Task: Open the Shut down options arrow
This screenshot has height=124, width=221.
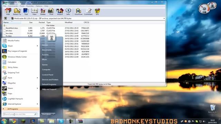Action: (x=54, y=114)
